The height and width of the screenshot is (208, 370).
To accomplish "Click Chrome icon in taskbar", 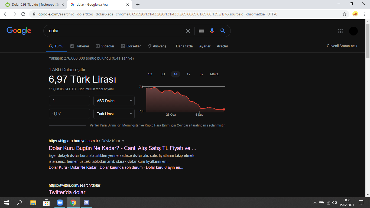I will click(73, 203).
